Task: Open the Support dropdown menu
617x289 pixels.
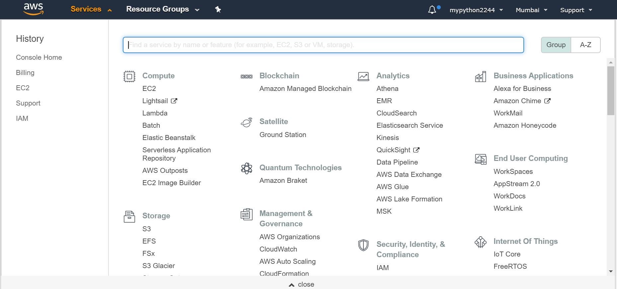Action: [576, 10]
